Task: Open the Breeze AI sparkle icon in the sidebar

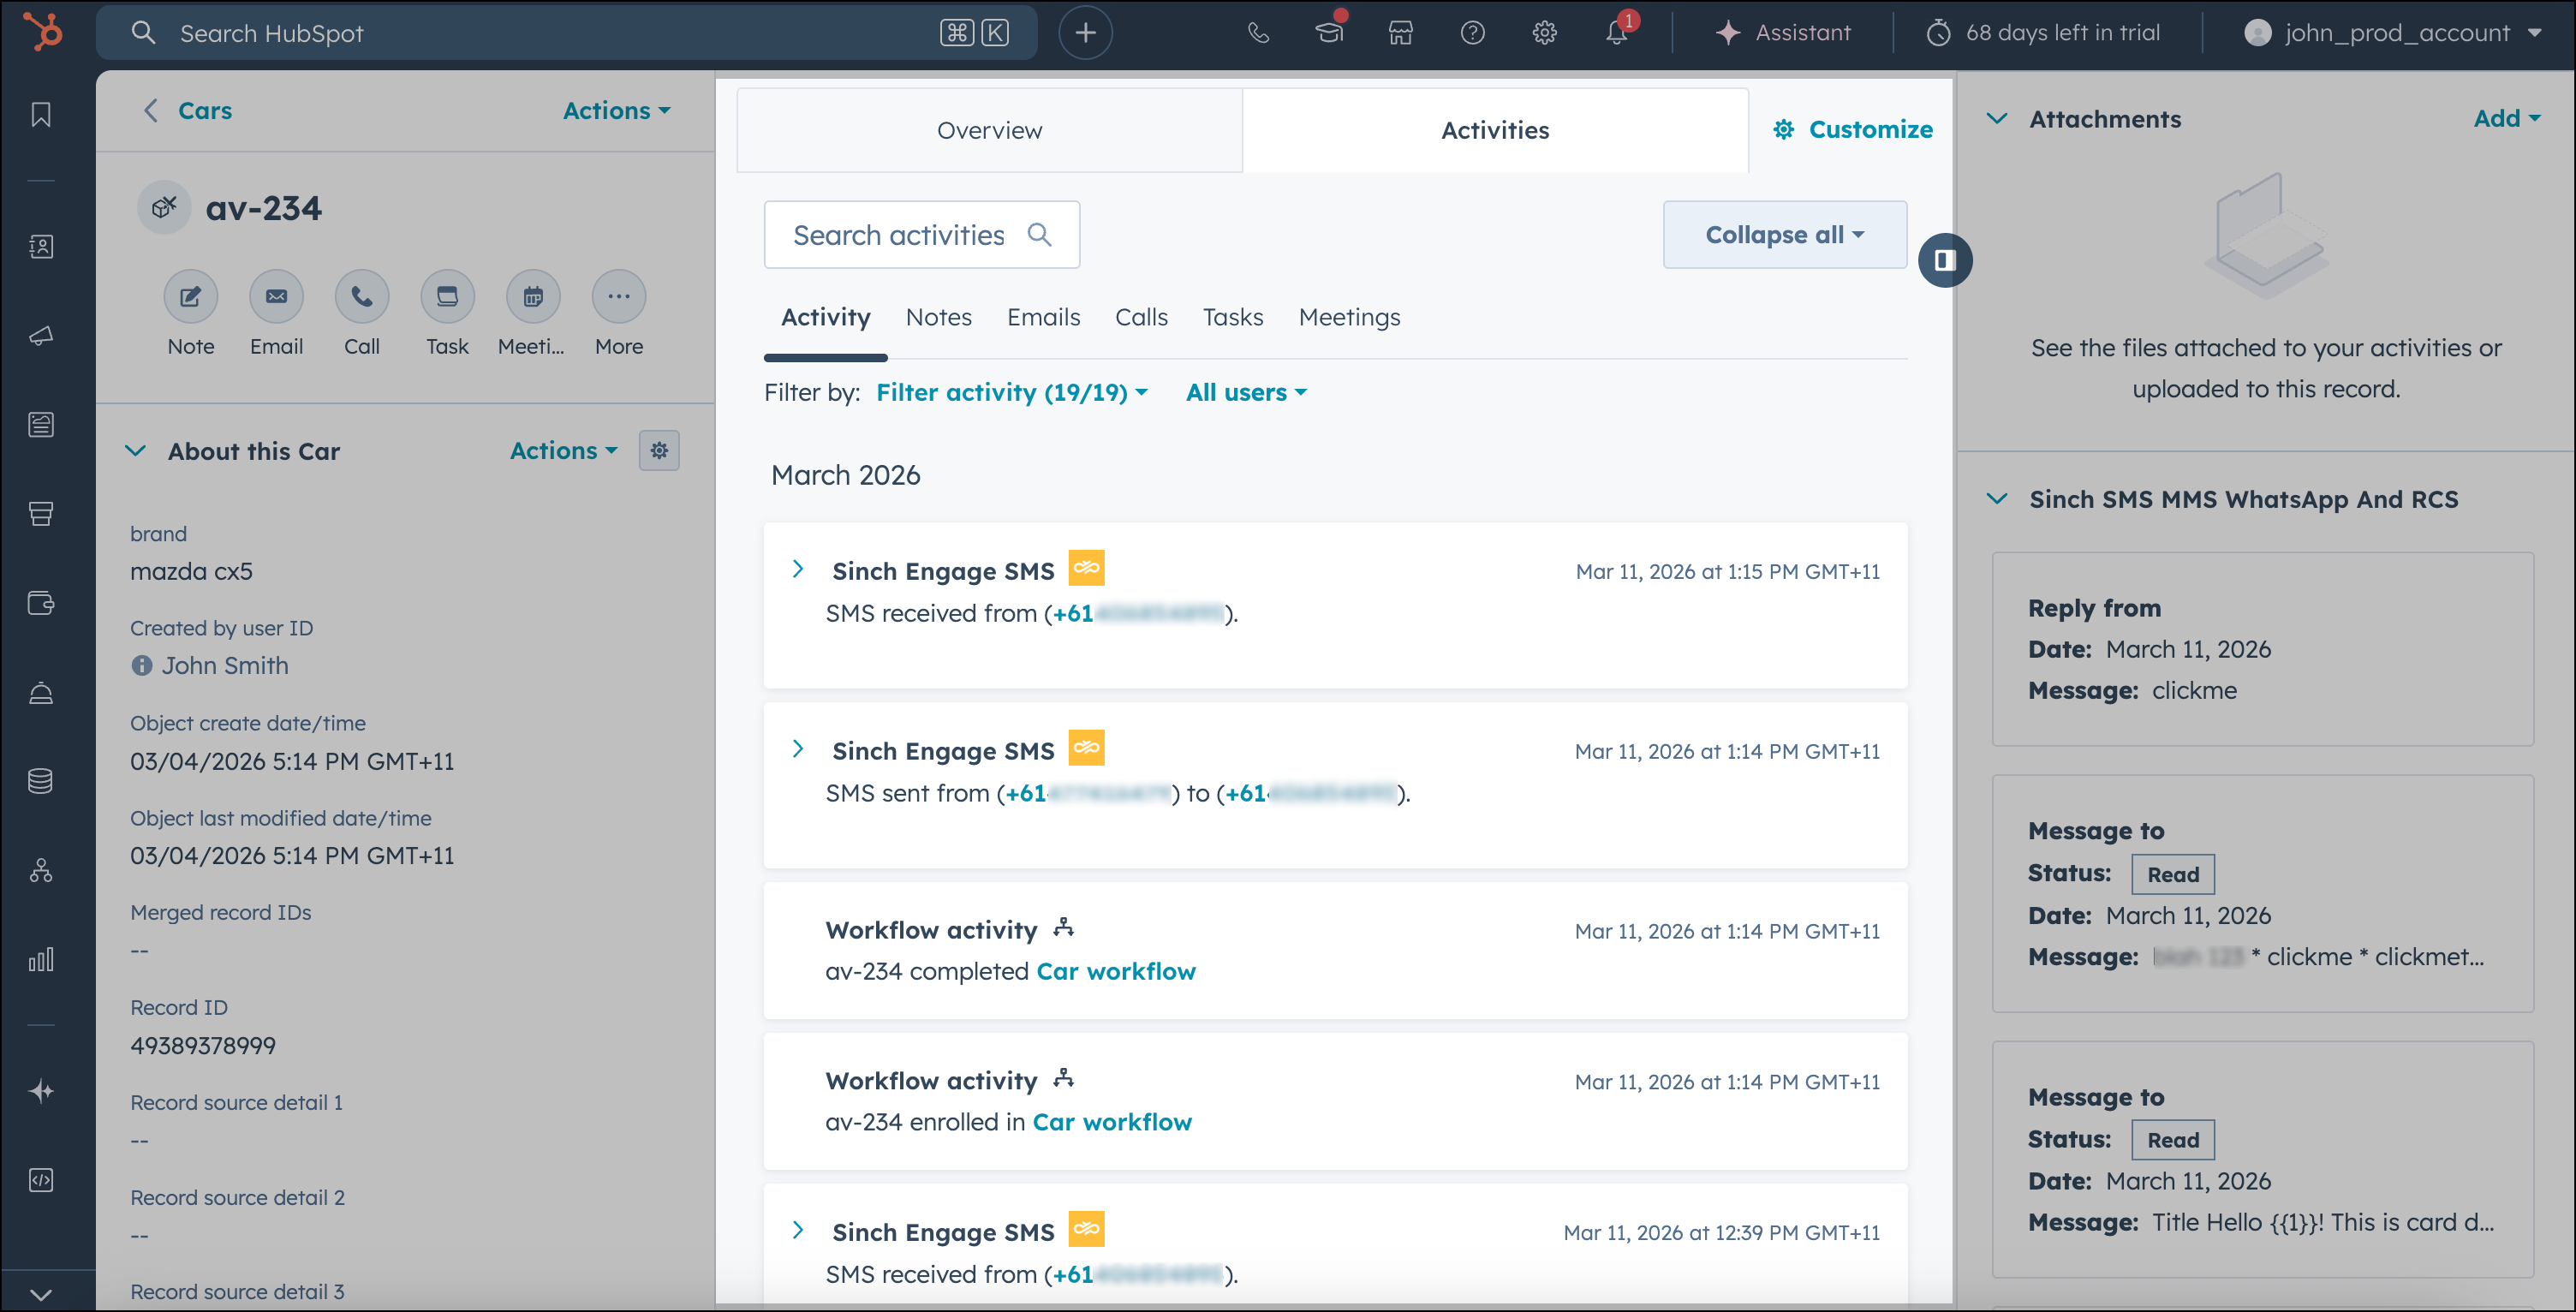Action: pyautogui.click(x=41, y=1091)
